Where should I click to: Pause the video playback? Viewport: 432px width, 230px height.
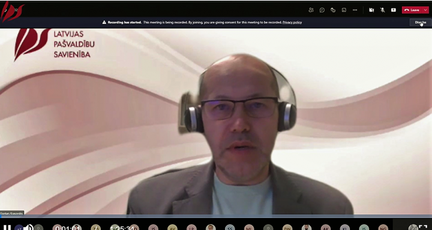pyautogui.click(x=7, y=227)
